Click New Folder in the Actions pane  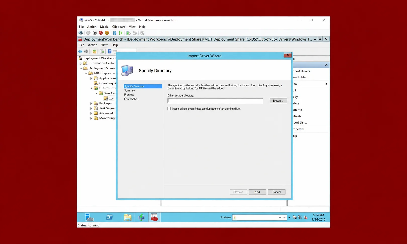pyautogui.click(x=299, y=77)
